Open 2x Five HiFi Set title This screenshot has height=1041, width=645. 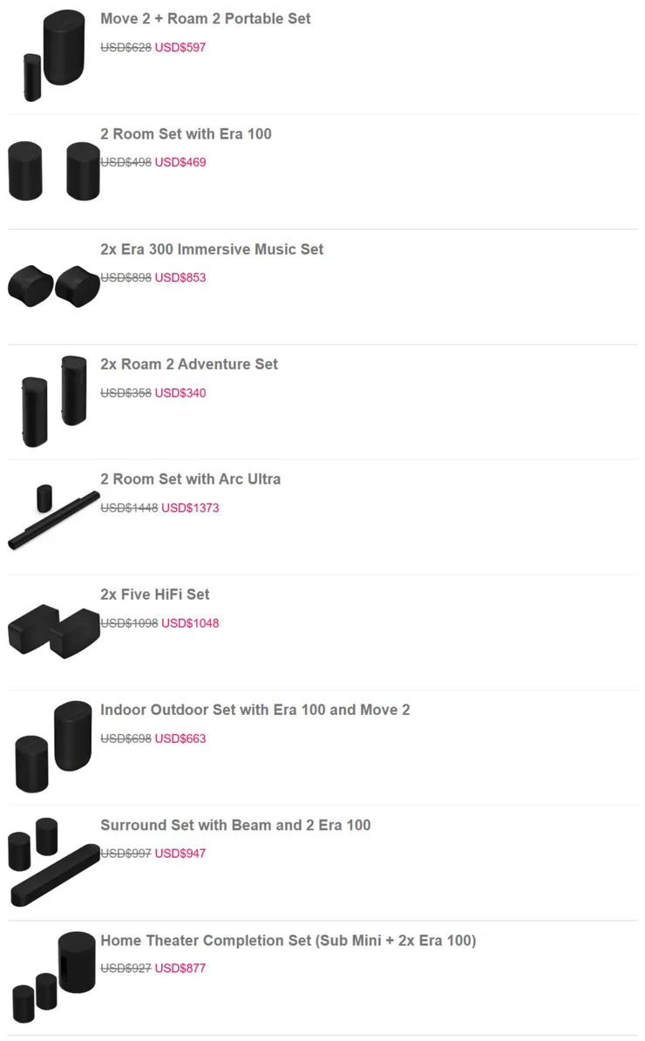click(x=155, y=594)
